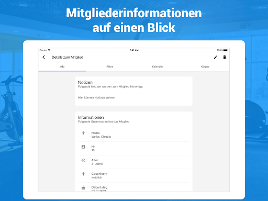
Task: Delete member with the trash icon
Action: (x=225, y=57)
